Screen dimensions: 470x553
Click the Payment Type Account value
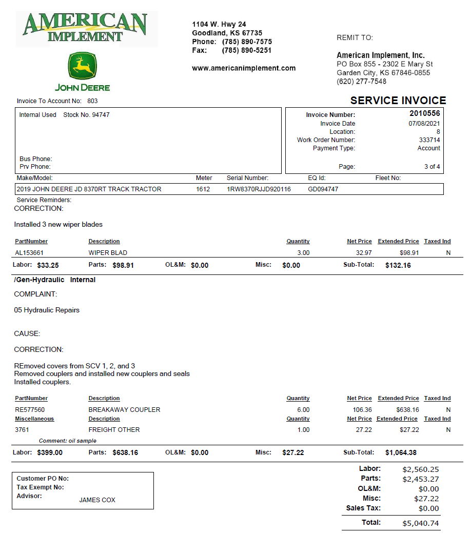pyautogui.click(x=430, y=148)
